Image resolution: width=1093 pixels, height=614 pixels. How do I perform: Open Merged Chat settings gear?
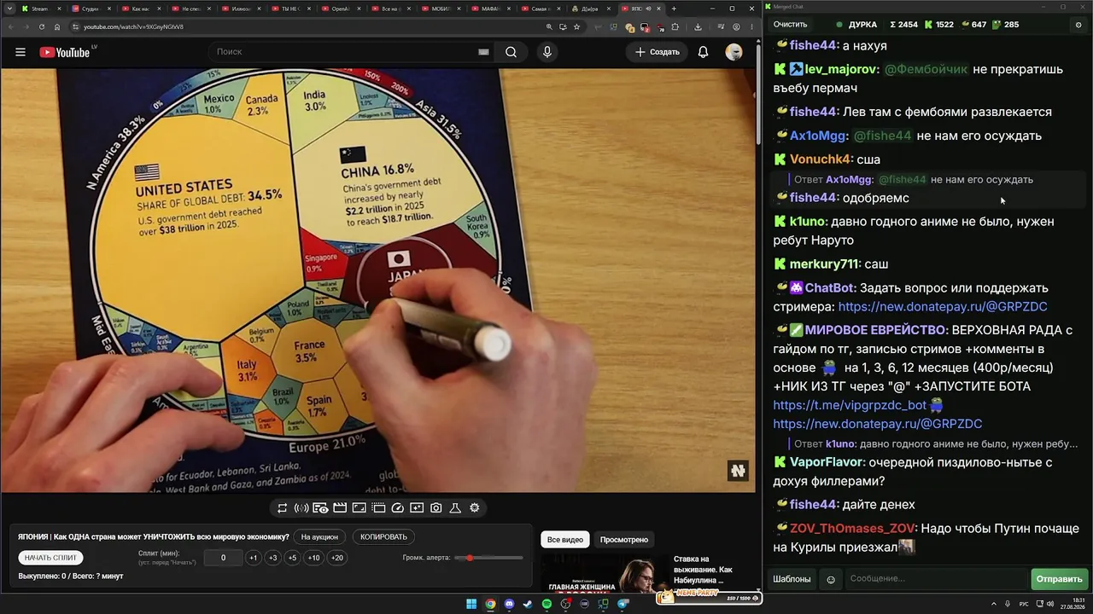[x=1078, y=25]
